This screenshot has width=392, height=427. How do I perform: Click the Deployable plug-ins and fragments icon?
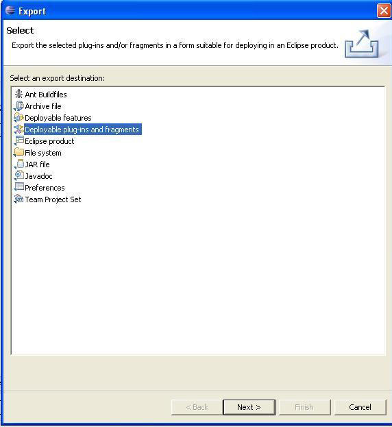coord(19,130)
